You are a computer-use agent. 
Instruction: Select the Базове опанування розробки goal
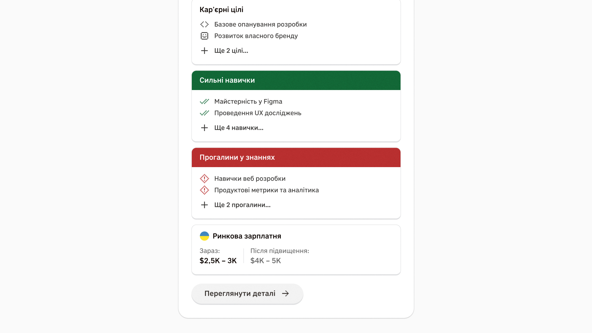tap(261, 24)
